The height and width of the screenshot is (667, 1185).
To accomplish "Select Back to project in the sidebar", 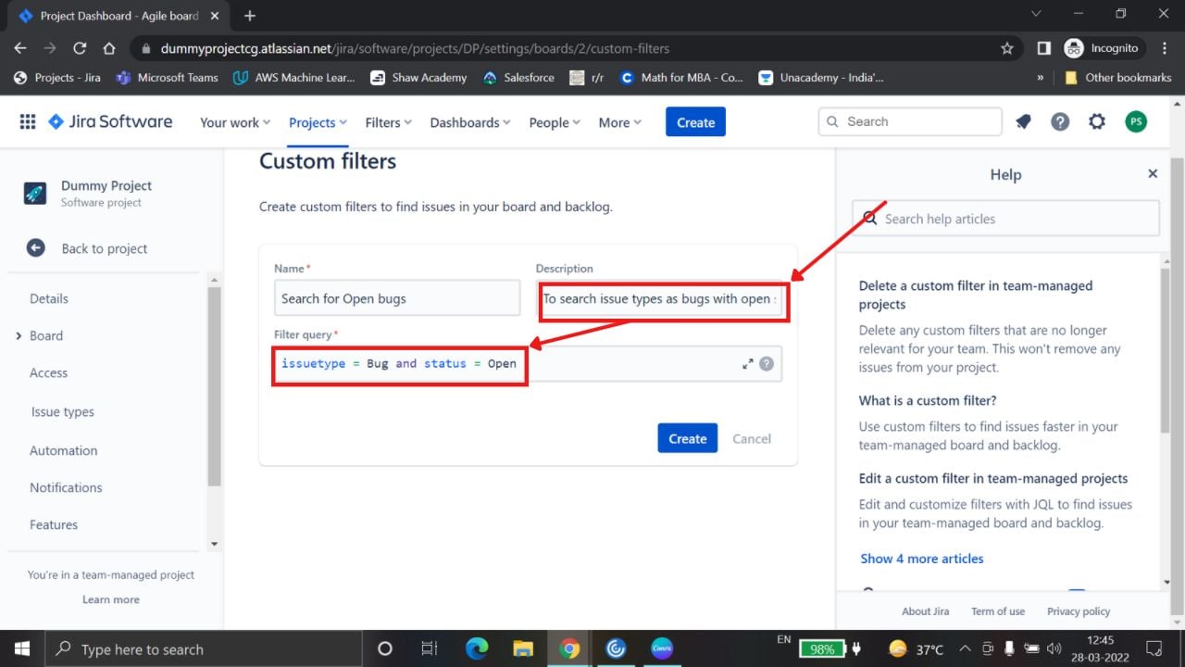I will 104,248.
